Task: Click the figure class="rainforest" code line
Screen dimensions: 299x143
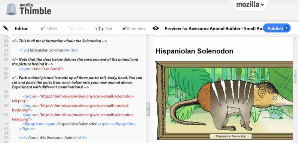Action: [42, 69]
